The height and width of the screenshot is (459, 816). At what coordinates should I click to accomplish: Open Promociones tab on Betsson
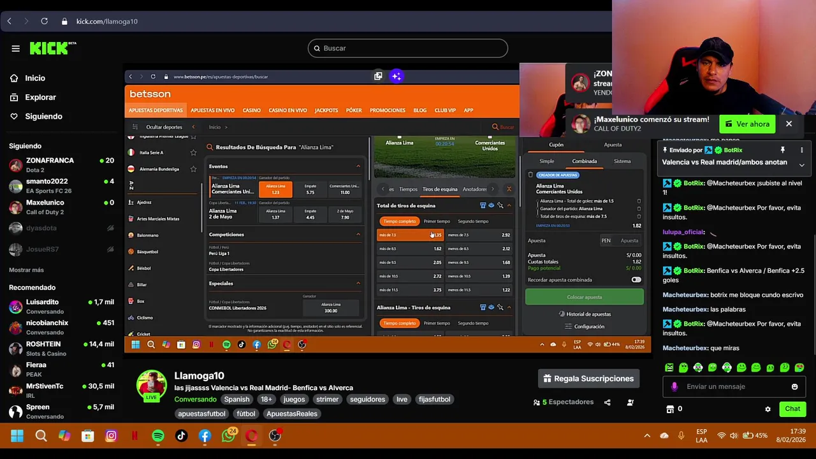(x=388, y=110)
